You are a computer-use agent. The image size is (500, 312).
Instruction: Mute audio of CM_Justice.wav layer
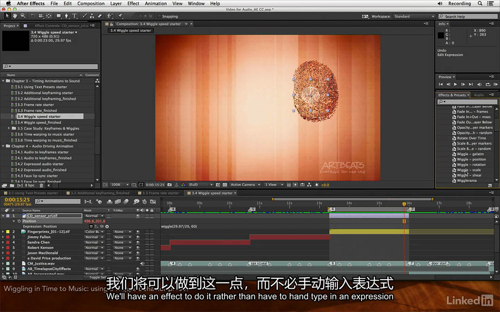(x=142, y=263)
